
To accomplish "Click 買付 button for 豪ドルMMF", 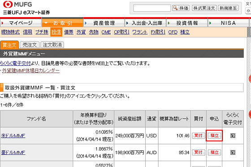I will click(199, 152).
